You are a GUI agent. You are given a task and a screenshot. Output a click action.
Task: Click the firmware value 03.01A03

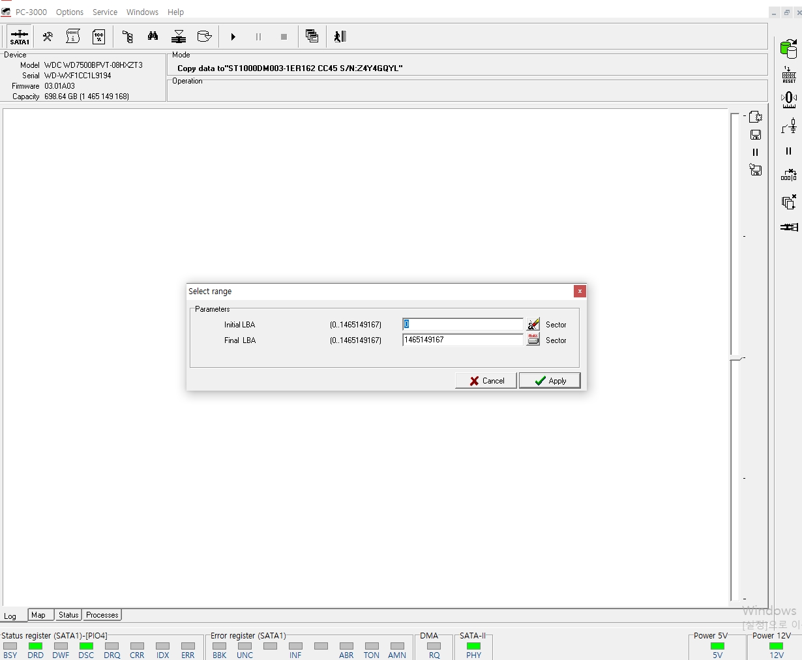tap(59, 86)
